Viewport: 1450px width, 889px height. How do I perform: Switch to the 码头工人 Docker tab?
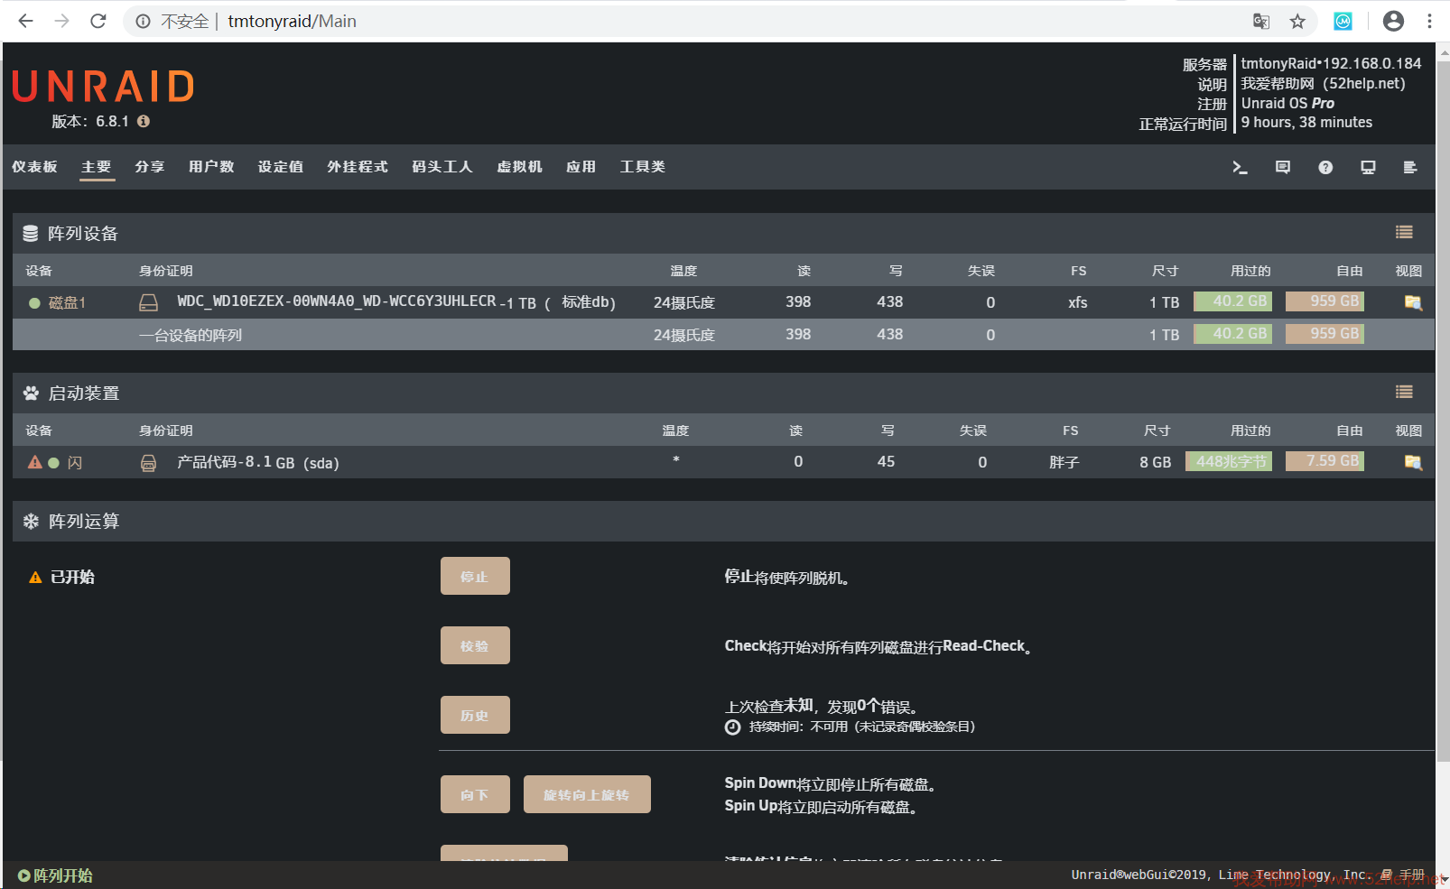coord(442,167)
